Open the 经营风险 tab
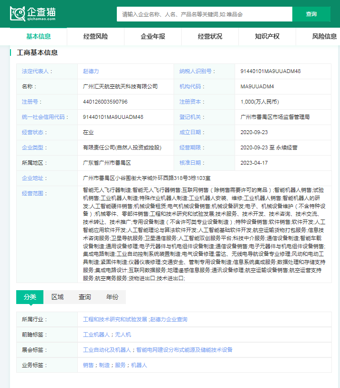This screenshot has width=340, height=388. (x=95, y=36)
